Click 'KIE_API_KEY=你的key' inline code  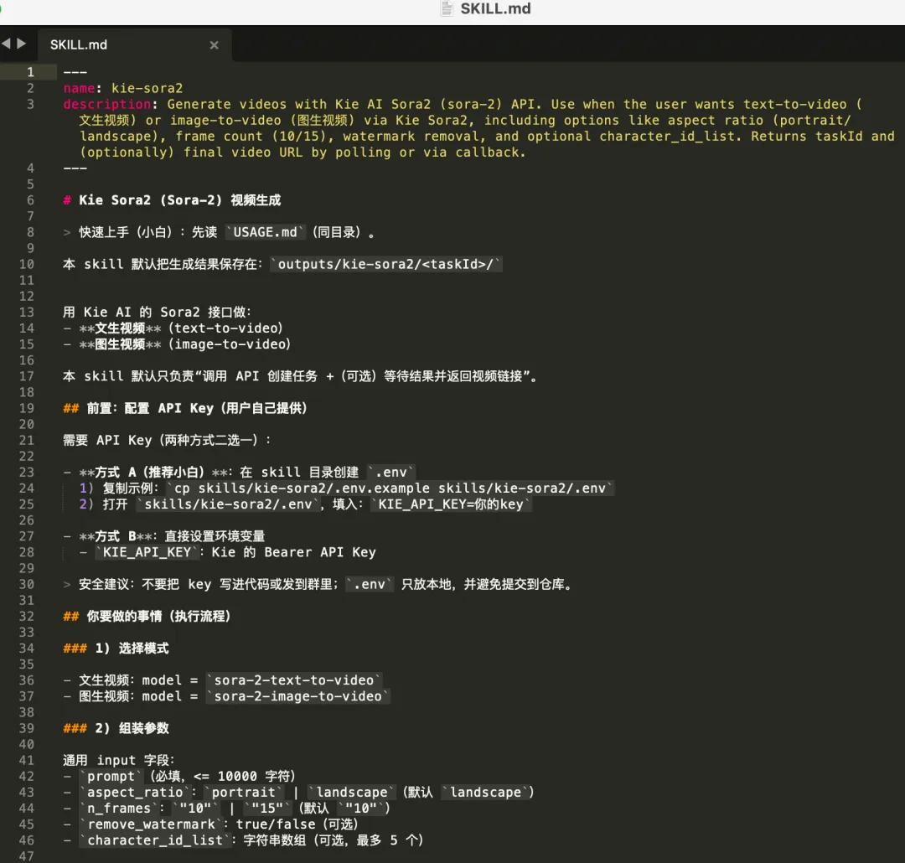click(451, 504)
